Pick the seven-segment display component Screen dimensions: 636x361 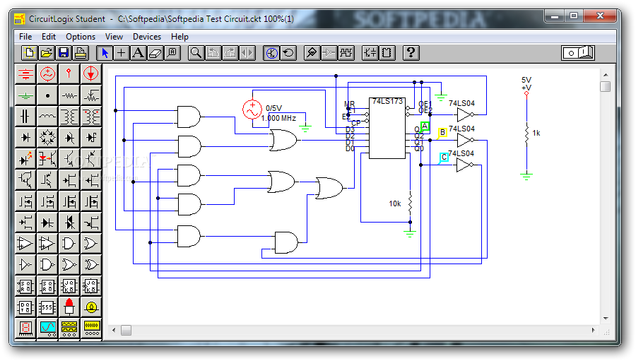(x=25, y=329)
